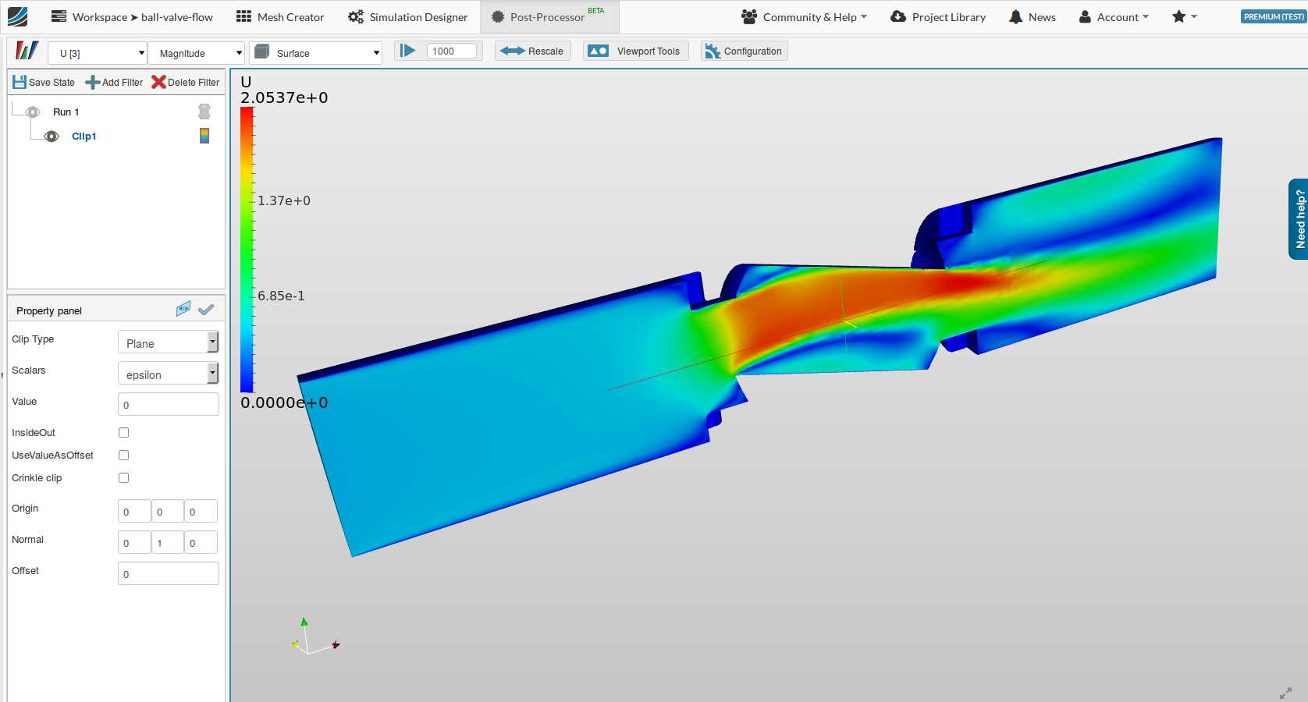Open the Community & Help menu

pyautogui.click(x=804, y=16)
